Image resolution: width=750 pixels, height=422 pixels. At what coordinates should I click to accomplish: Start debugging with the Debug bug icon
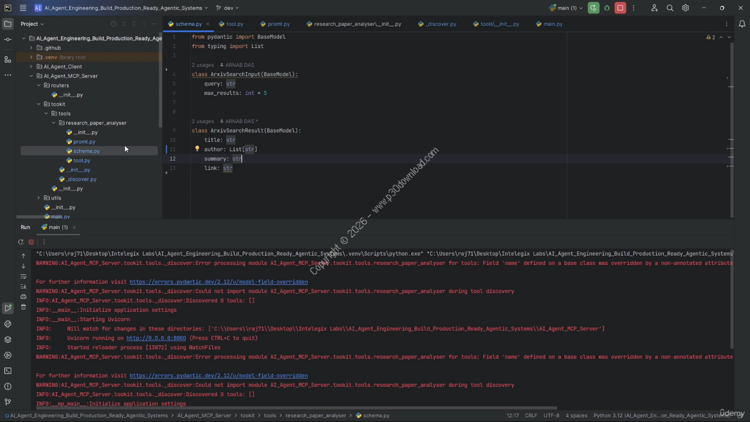point(607,8)
